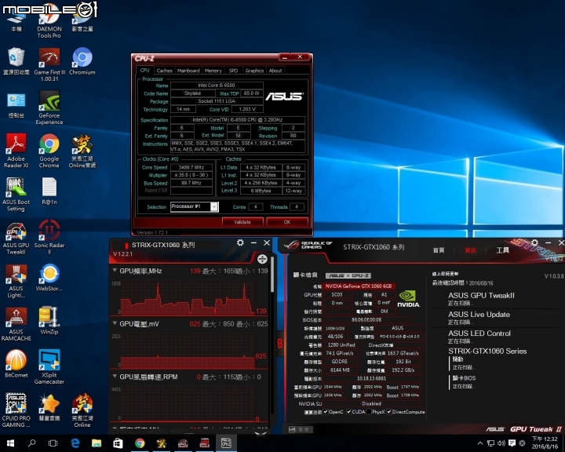565x452 pixels.
Task: Open the Processor #1 selection dropdown
Action: (214, 206)
